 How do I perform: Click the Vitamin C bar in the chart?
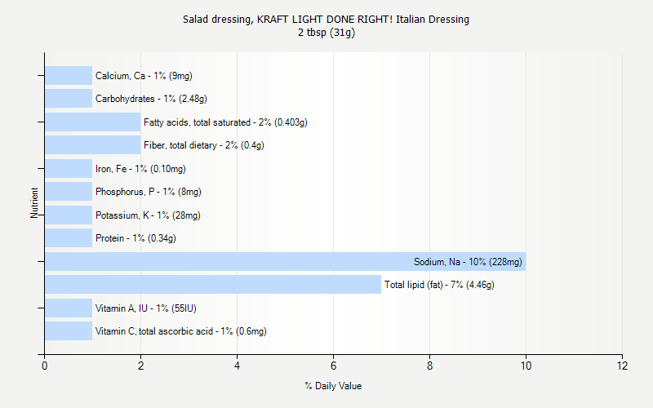pyautogui.click(x=69, y=331)
